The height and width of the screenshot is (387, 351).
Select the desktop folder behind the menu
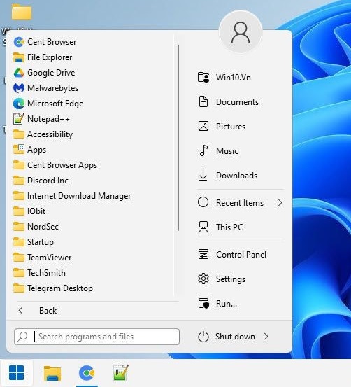(22, 12)
